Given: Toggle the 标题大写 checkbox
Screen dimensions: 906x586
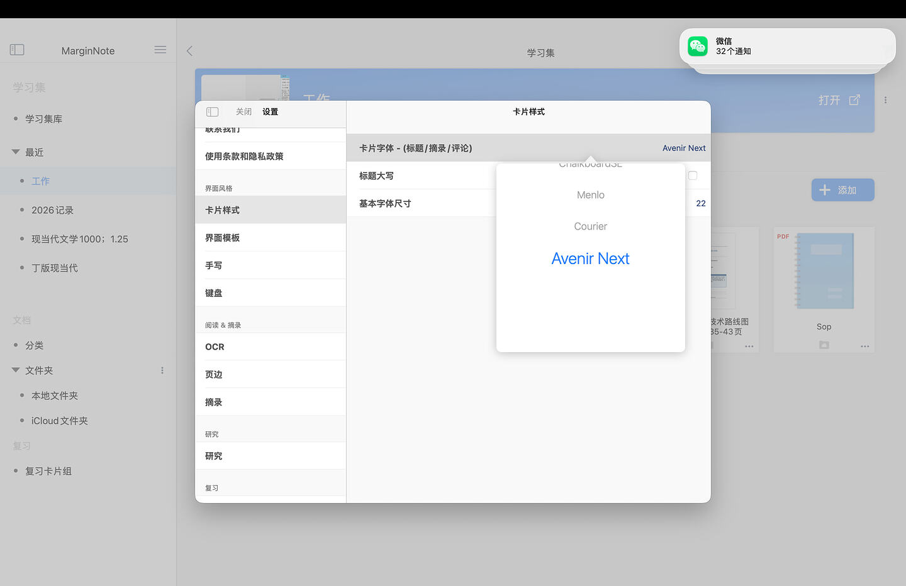Looking at the screenshot, I should coord(693,175).
